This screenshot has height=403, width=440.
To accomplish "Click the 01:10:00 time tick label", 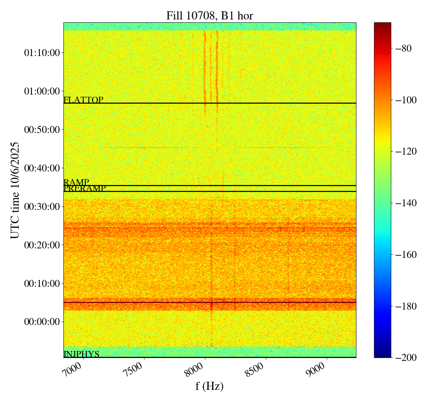I will (41, 53).
